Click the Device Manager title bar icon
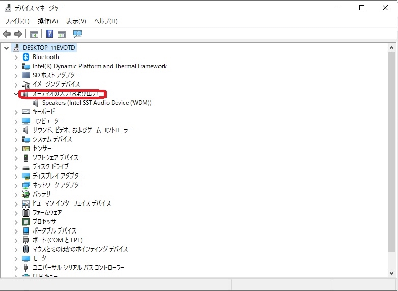The height and width of the screenshot is (291, 398). (x=8, y=8)
